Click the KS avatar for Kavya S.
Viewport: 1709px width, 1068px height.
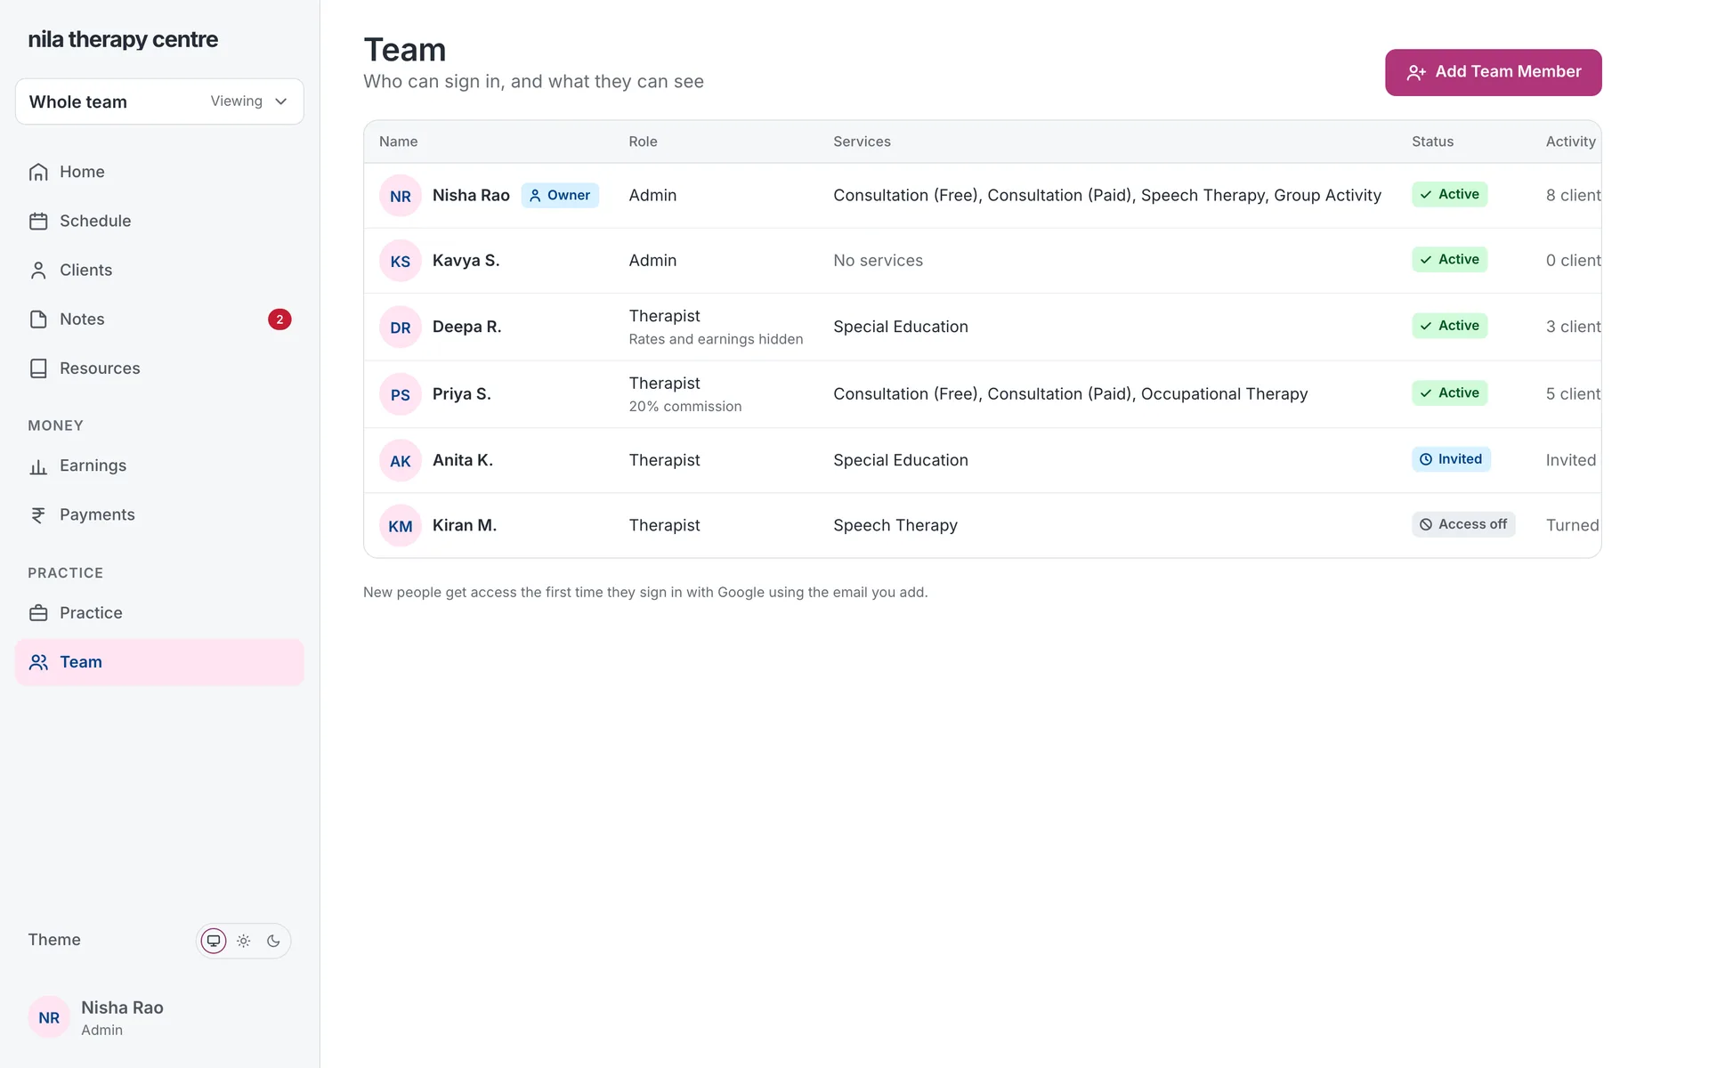[x=401, y=261]
